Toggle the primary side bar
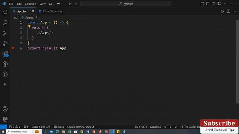239x134 pixels. pyautogui.click(x=202, y=3)
